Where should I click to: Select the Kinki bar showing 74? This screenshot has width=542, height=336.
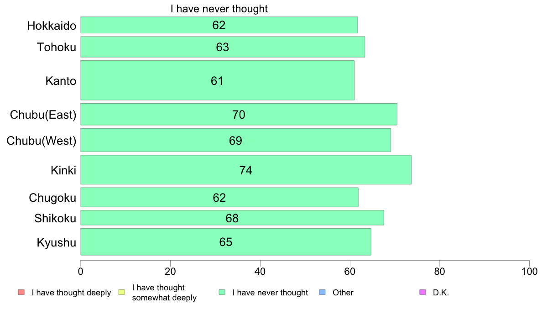click(246, 169)
